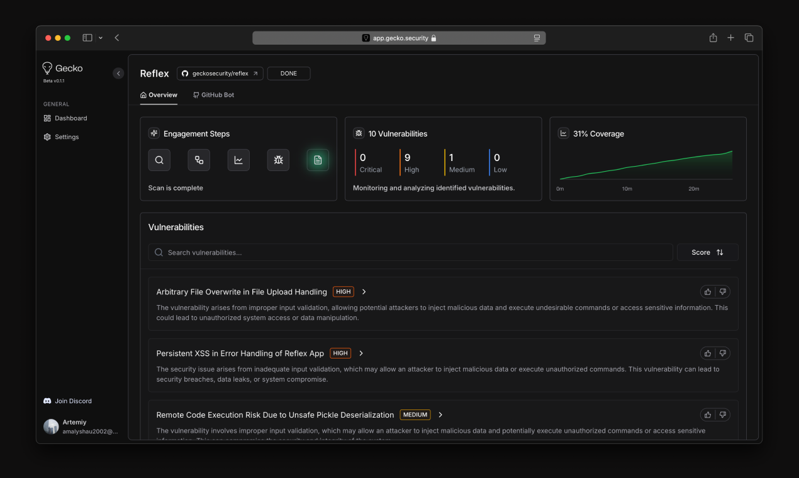Select the report document engagement step icon
This screenshot has height=478, width=799.
tap(318, 160)
